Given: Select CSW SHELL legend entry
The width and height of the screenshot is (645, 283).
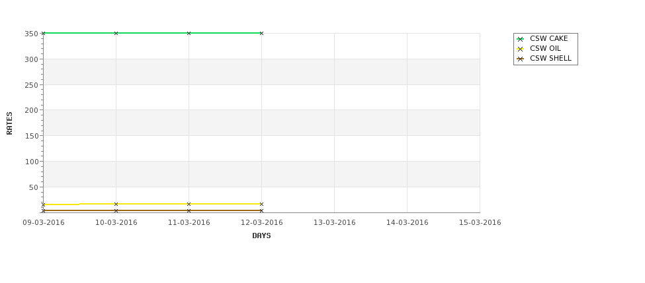Looking at the screenshot, I should (x=544, y=58).
